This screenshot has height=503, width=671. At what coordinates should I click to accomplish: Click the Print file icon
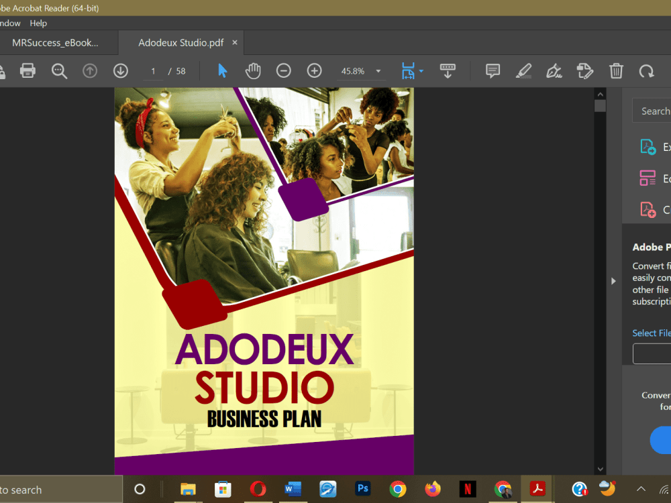click(x=28, y=70)
